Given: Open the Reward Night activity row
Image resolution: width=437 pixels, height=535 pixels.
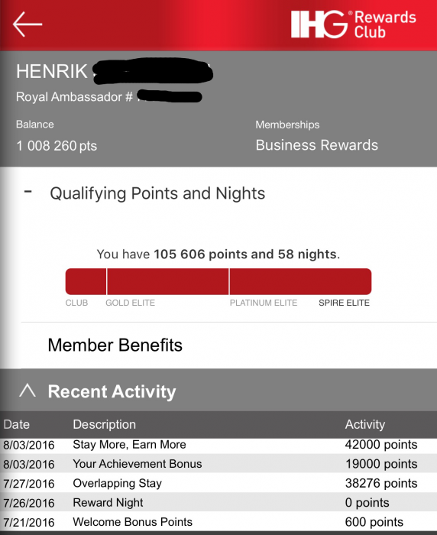Looking at the screenshot, I should click(218, 502).
